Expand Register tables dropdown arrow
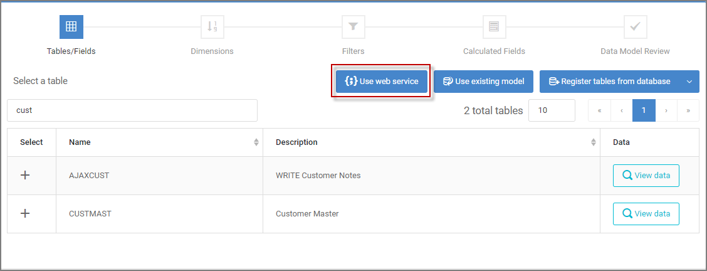The height and width of the screenshot is (271, 707). click(689, 82)
